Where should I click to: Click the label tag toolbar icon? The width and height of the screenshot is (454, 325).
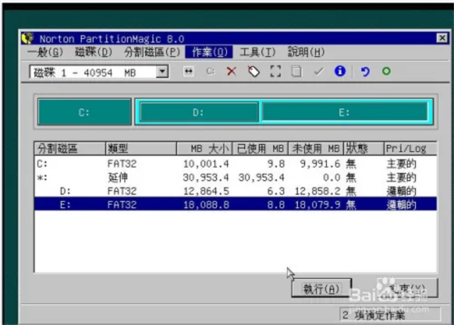[x=254, y=71]
